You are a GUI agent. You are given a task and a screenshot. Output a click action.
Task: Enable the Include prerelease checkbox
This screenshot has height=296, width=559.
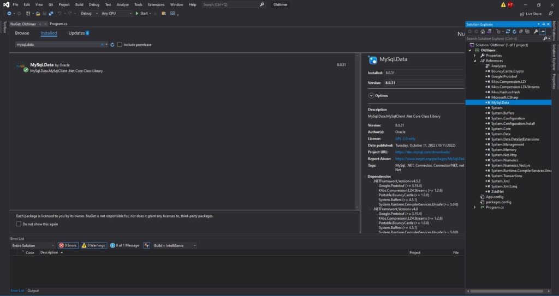point(120,45)
